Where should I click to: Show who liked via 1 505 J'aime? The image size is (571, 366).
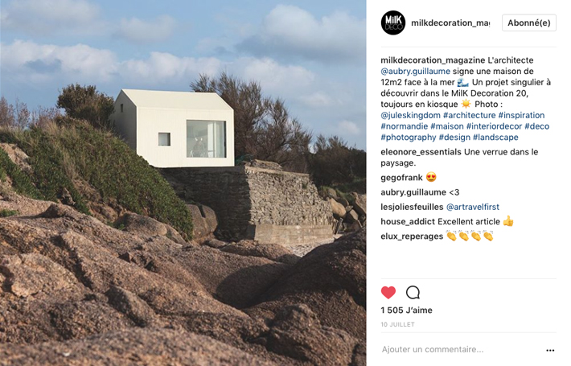click(406, 310)
